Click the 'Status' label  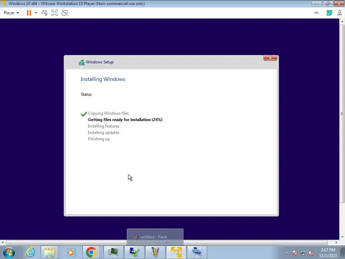coord(86,94)
